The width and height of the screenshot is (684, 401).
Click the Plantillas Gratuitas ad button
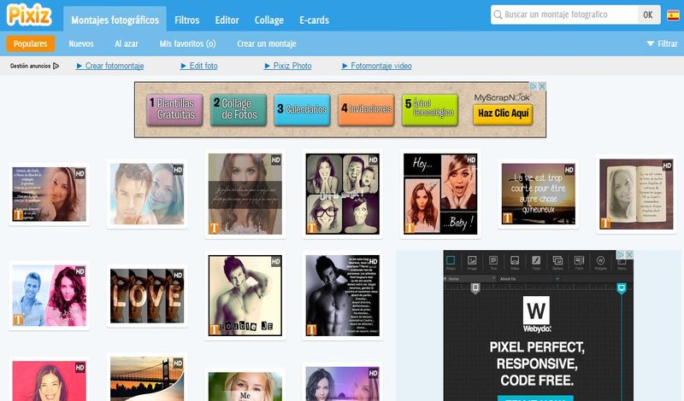[175, 110]
